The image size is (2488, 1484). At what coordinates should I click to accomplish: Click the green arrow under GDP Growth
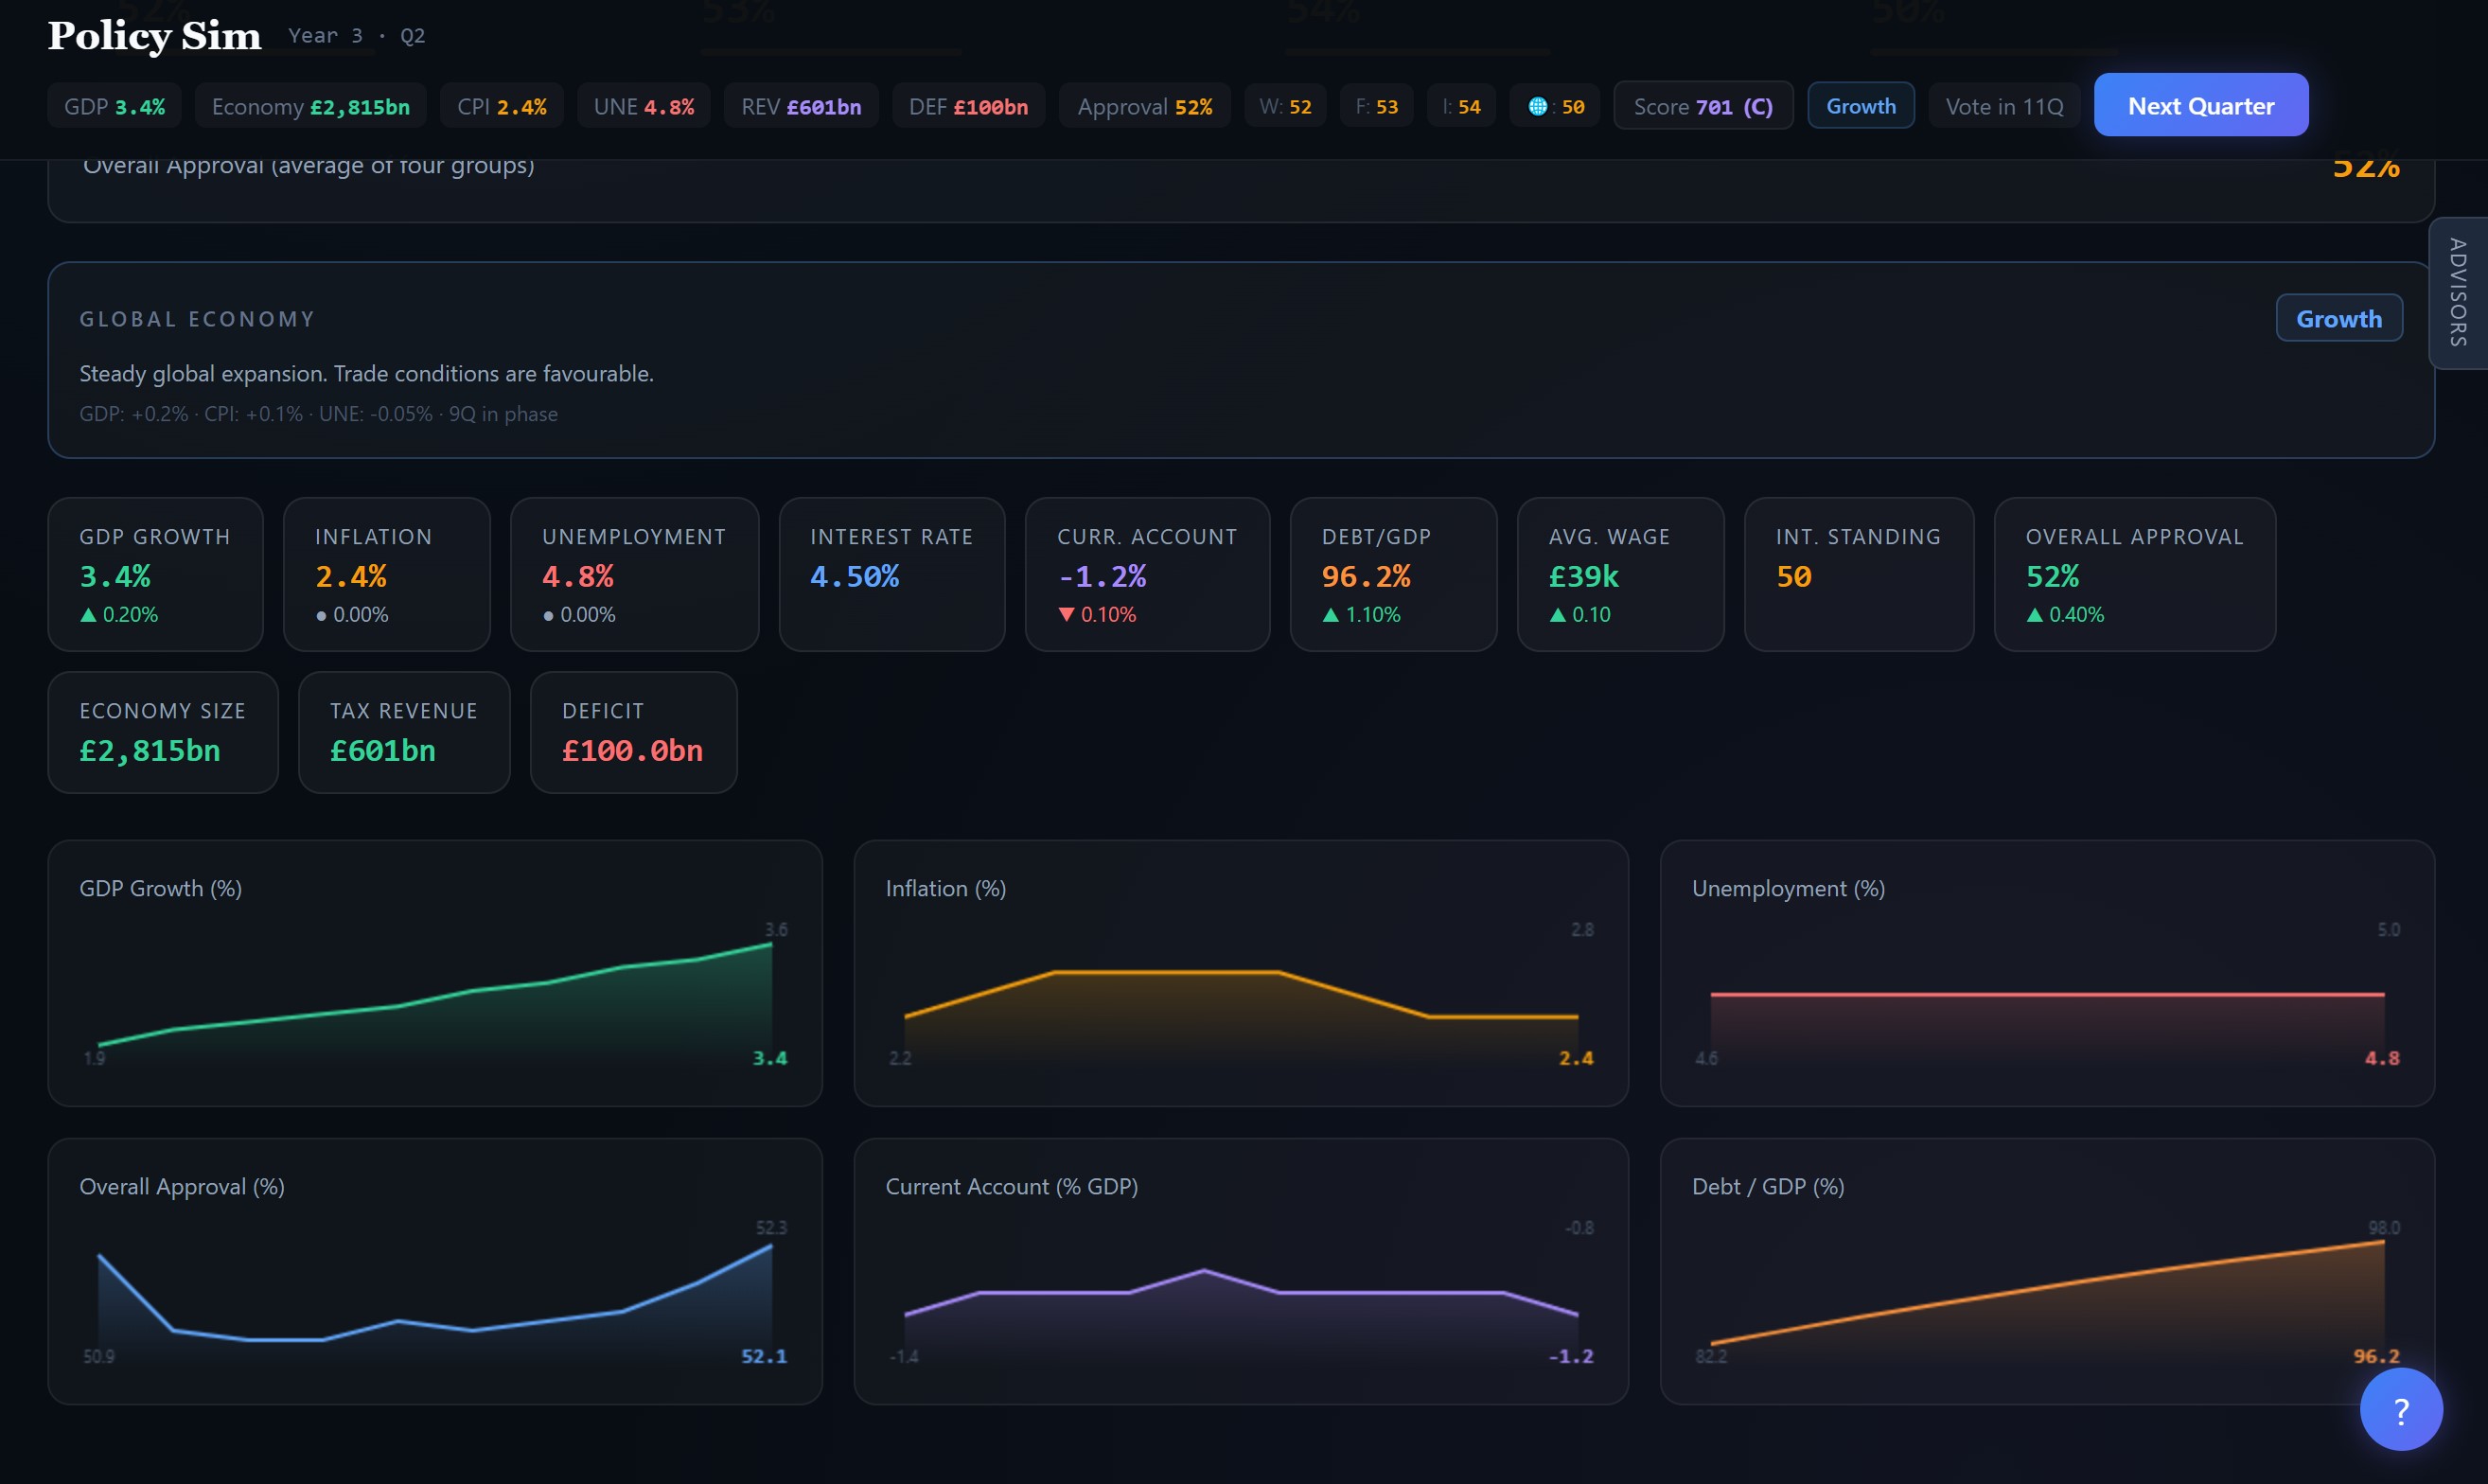[88, 615]
